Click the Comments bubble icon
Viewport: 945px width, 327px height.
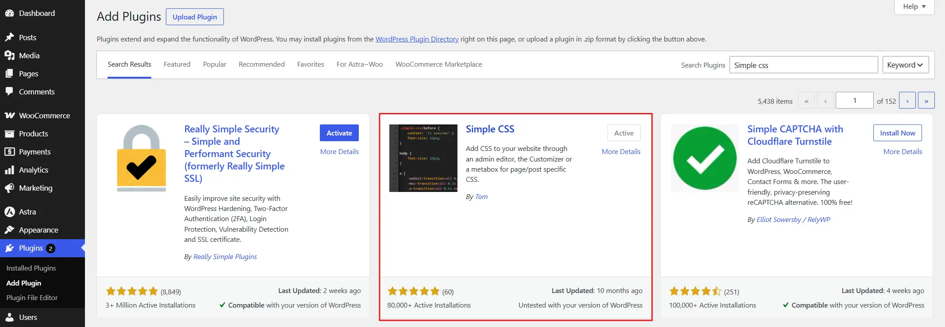click(x=9, y=91)
